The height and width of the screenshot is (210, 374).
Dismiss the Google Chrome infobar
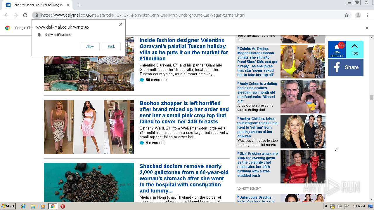pyautogui.click(x=367, y=28)
